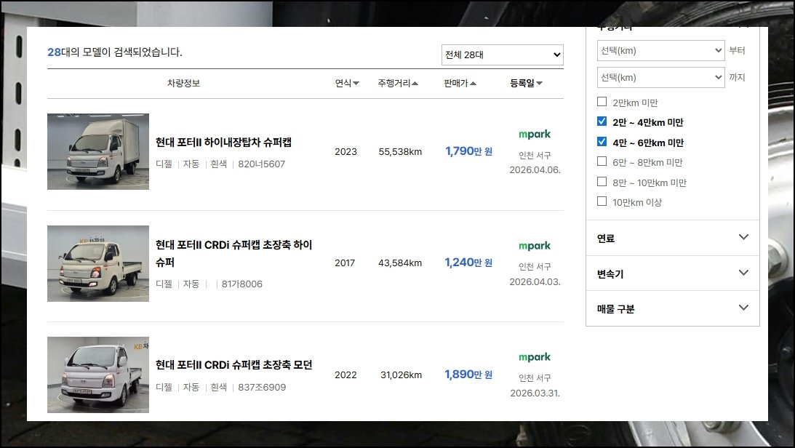Click price 1,790만 원
Screen dimensions: 795x448
tap(469, 151)
